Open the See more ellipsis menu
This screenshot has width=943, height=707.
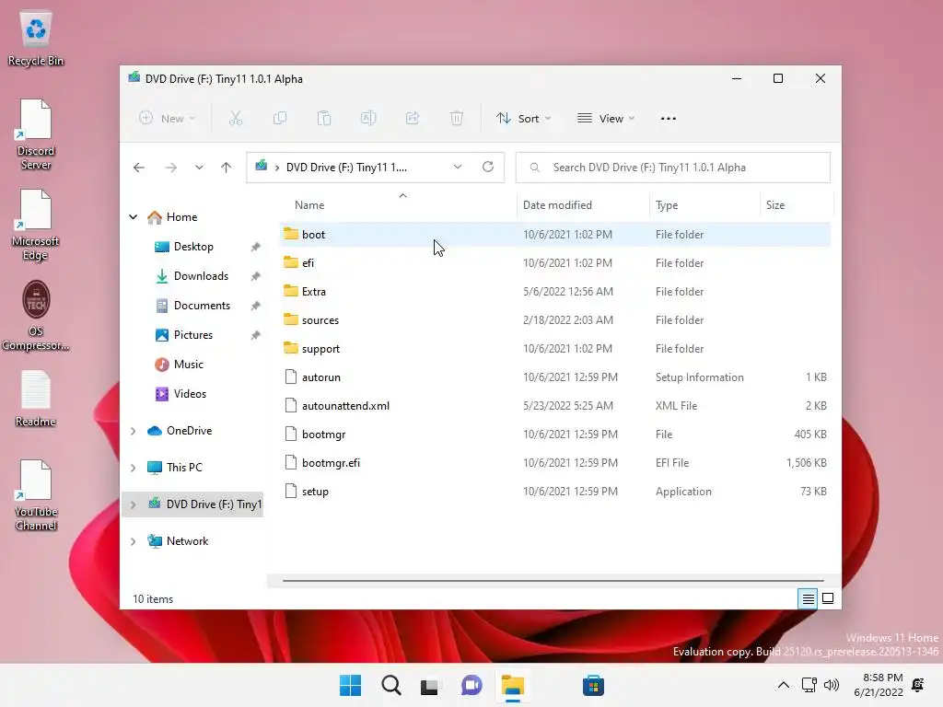[669, 119]
